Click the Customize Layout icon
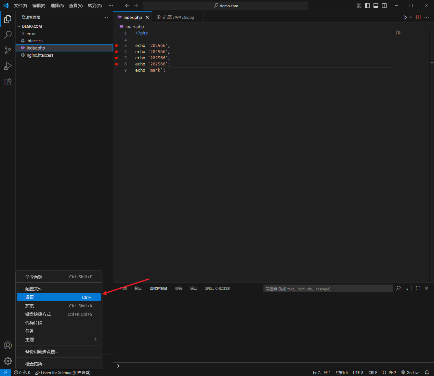This screenshot has width=434, height=376. 359,6
